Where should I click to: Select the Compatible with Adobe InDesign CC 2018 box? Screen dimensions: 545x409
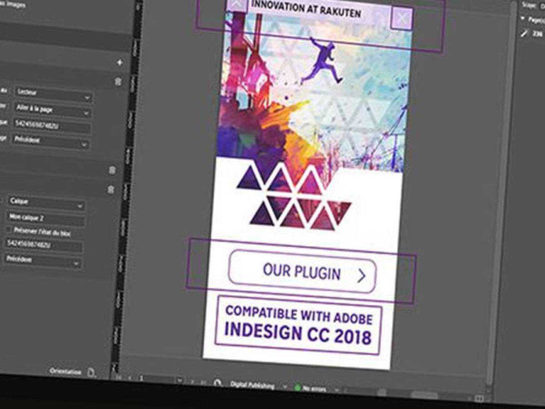pos(298,325)
